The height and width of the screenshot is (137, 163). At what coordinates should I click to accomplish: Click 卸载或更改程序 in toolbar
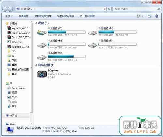(x=43, y=16)
